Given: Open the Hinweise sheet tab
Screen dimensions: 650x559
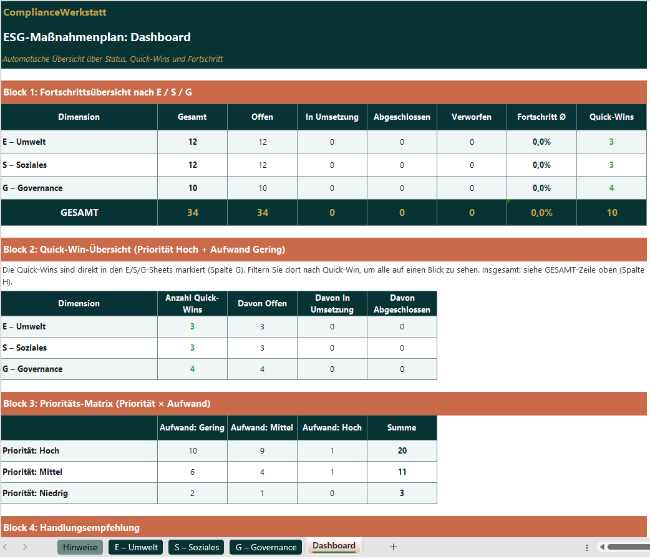Looking at the screenshot, I should pos(80,547).
